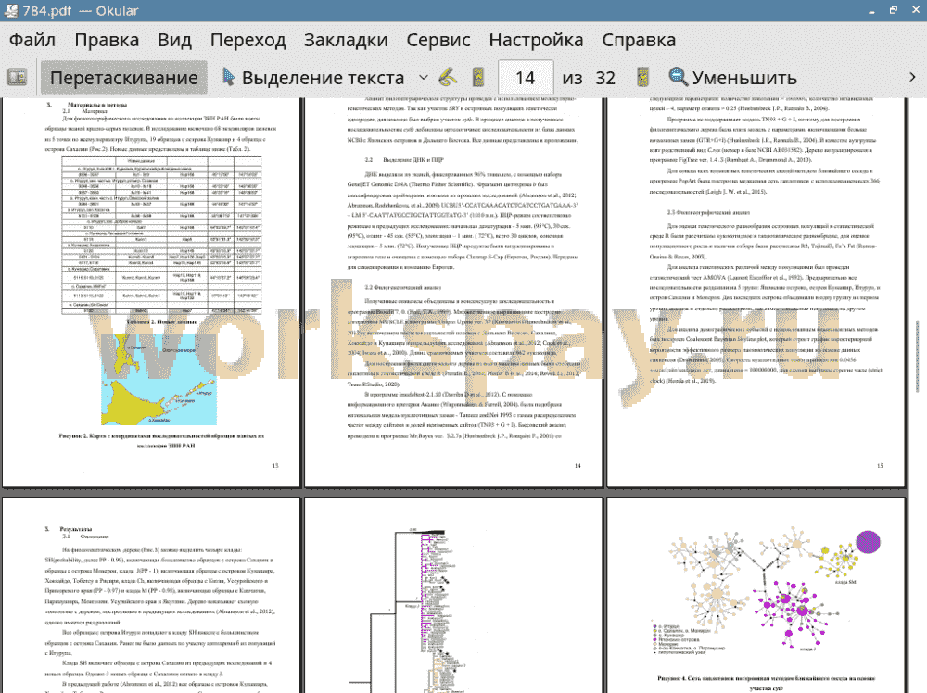Click the page with Sakhalin map figure
Viewport: 927px width, 693px height.
[x=151, y=293]
